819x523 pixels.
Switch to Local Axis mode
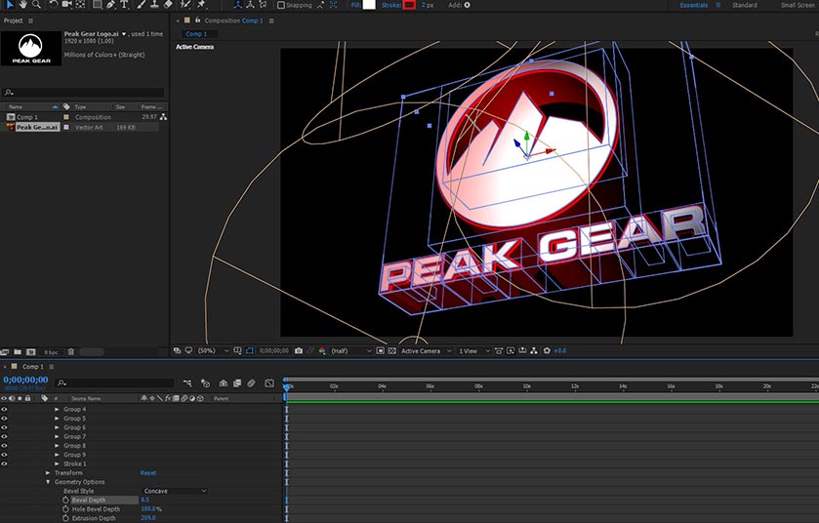click(237, 5)
